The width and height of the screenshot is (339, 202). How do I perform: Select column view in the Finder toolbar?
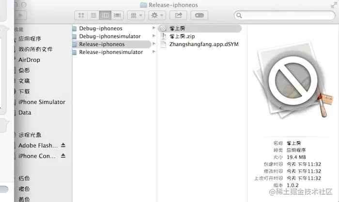(105, 15)
